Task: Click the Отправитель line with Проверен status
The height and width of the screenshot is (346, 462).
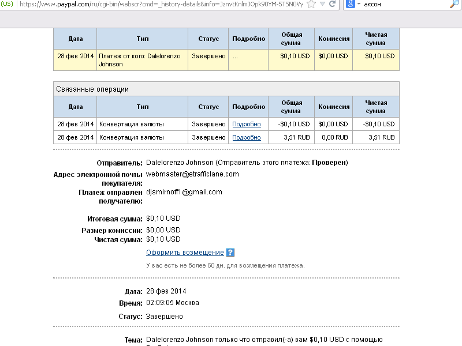Action: (247, 163)
